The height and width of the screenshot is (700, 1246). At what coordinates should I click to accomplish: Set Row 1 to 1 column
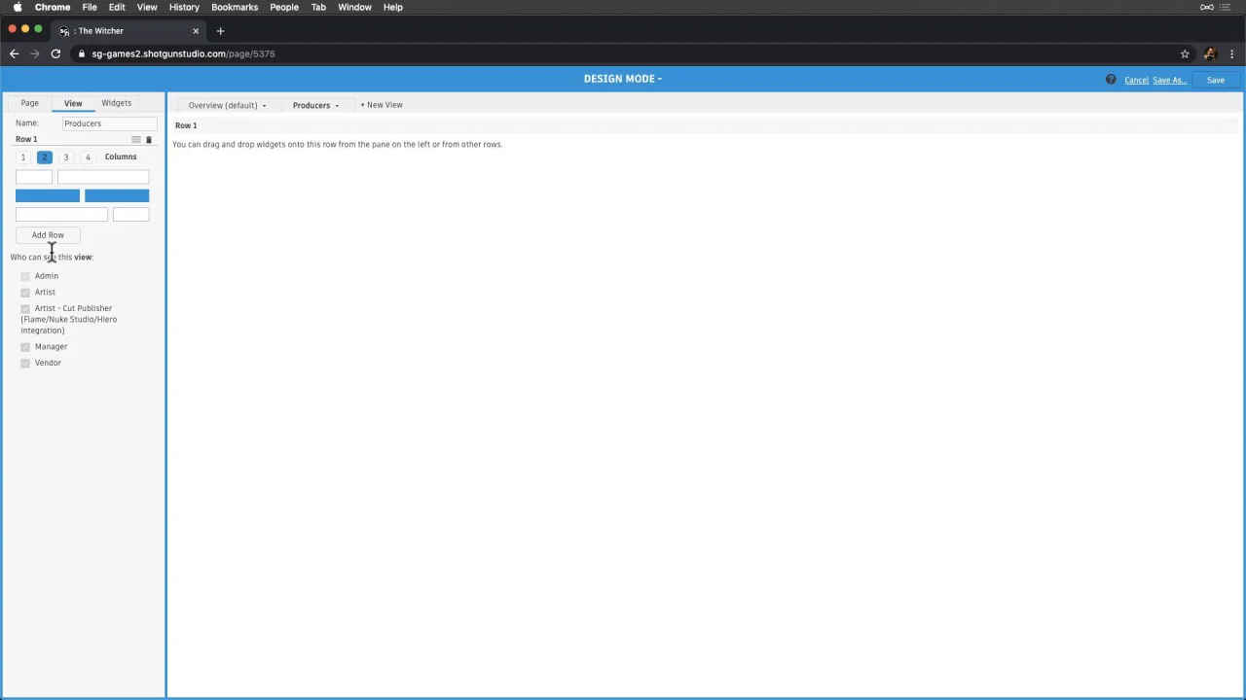(x=22, y=157)
